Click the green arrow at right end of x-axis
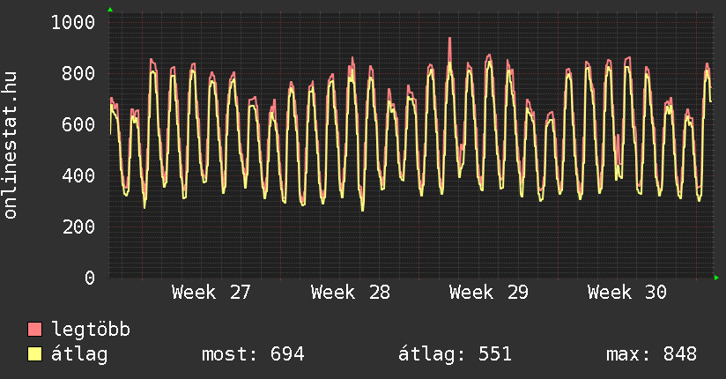 716,278
